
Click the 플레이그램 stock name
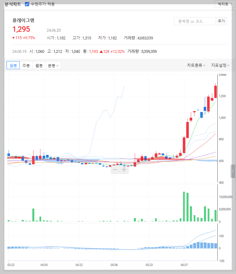tap(23, 20)
